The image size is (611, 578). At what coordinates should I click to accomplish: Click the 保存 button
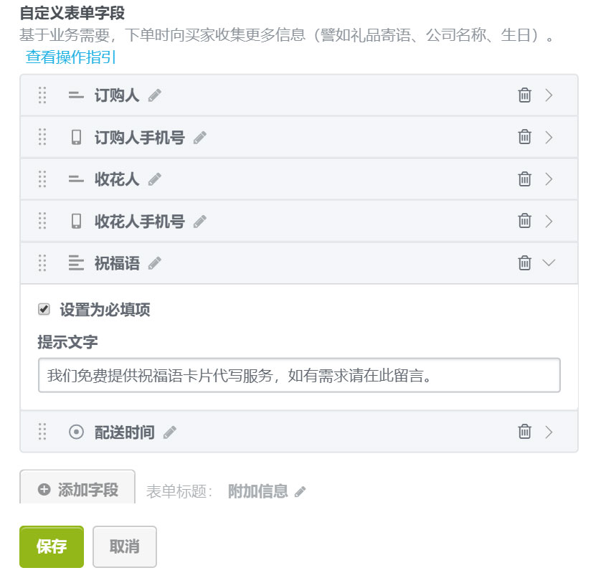coord(51,546)
